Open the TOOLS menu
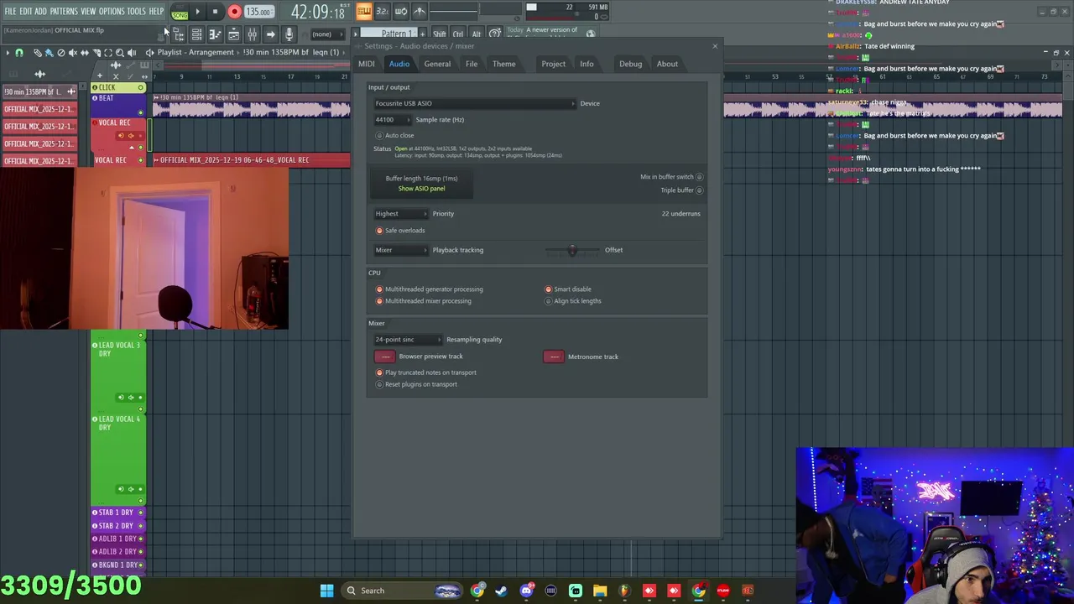Screen dimensions: 1074x604 pos(136,12)
